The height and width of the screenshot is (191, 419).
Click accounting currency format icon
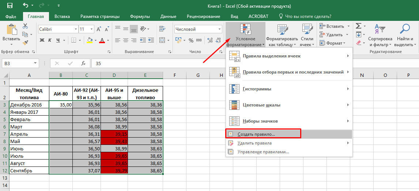[178, 40]
